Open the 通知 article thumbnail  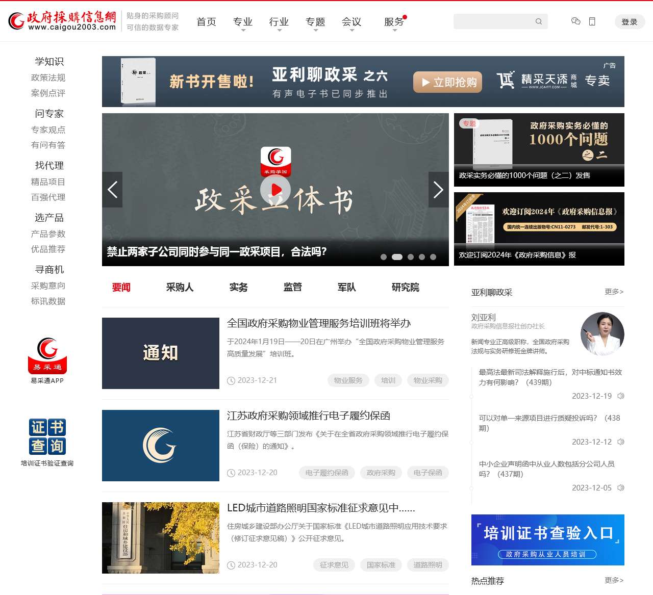point(161,353)
